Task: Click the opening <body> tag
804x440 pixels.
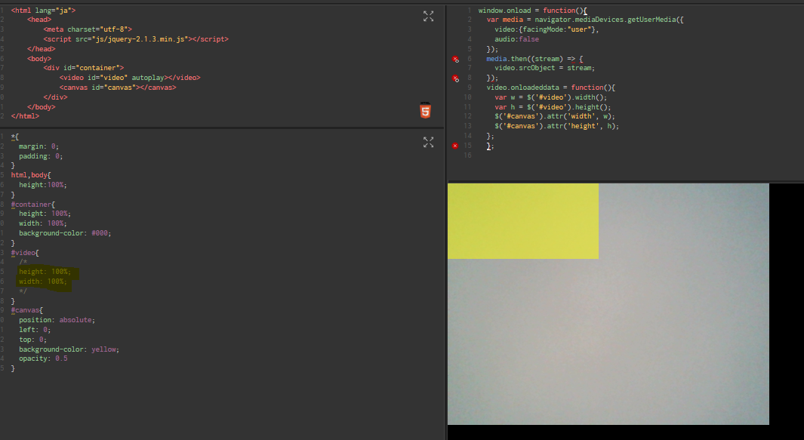Action: (x=39, y=58)
